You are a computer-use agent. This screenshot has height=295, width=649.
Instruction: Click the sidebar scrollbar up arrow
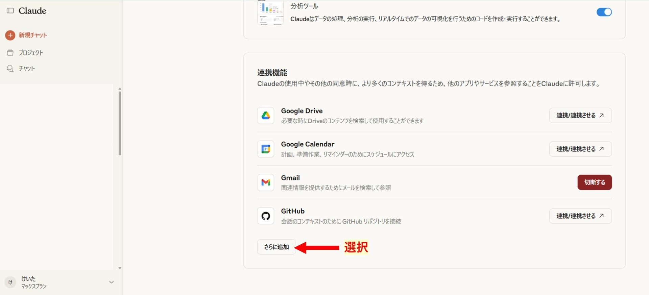point(120,89)
